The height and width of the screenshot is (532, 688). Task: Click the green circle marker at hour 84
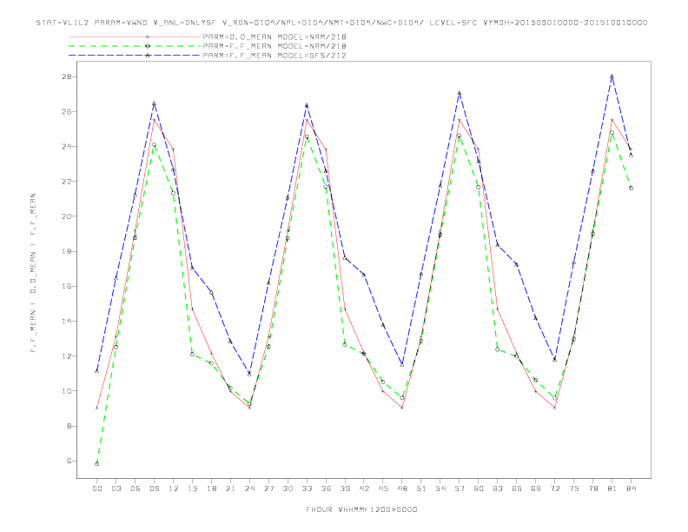(631, 188)
